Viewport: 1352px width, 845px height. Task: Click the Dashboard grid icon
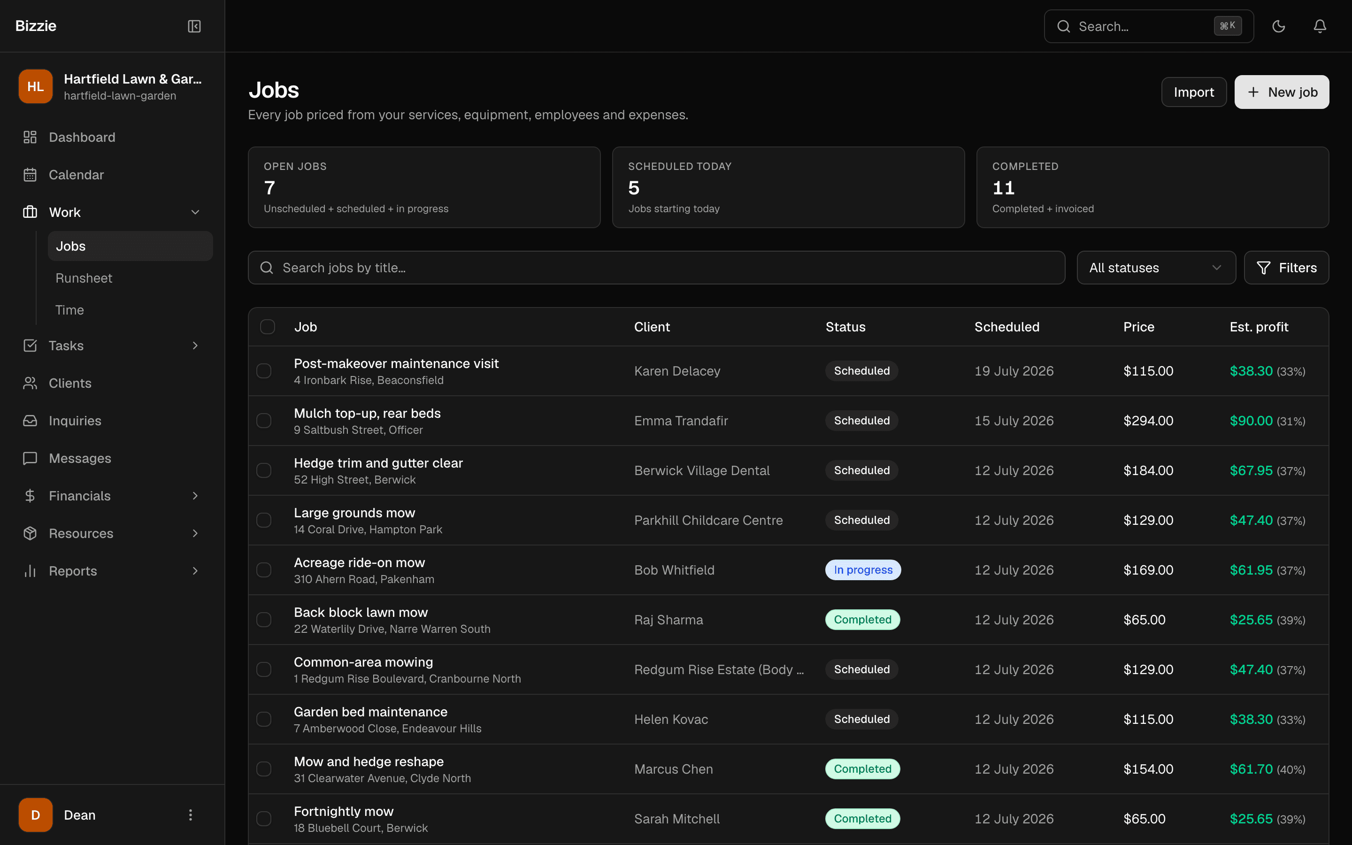(30, 137)
